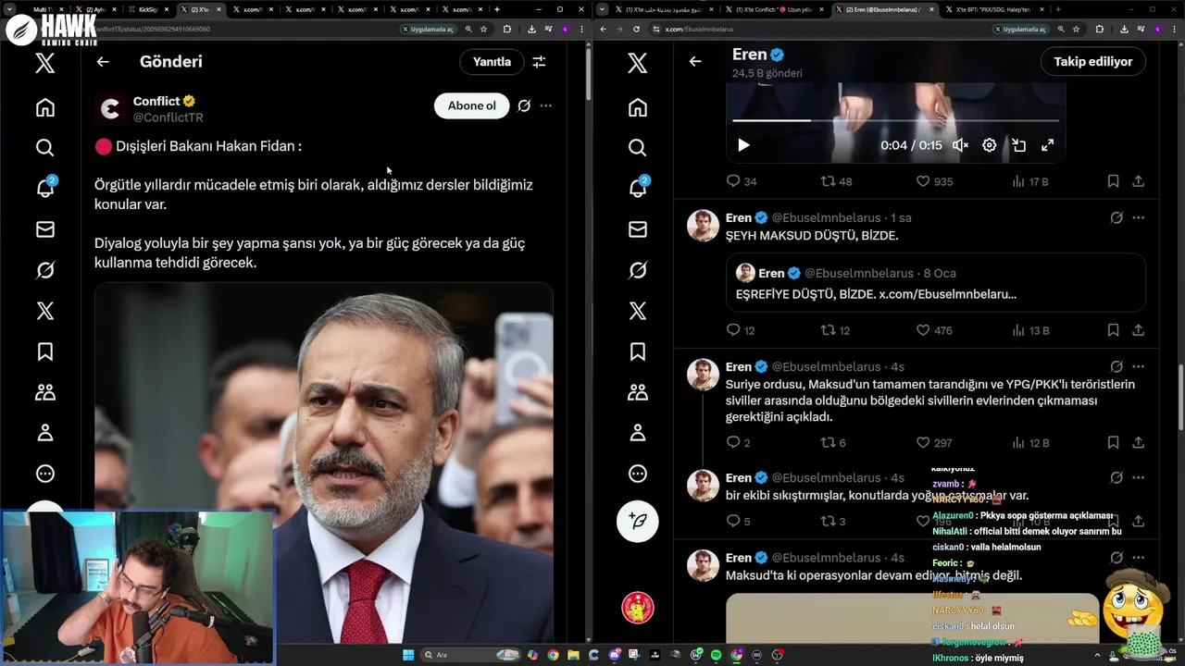Open Communities in left window's X sidebar
Screen dimensions: 1185x666
(x=44, y=392)
